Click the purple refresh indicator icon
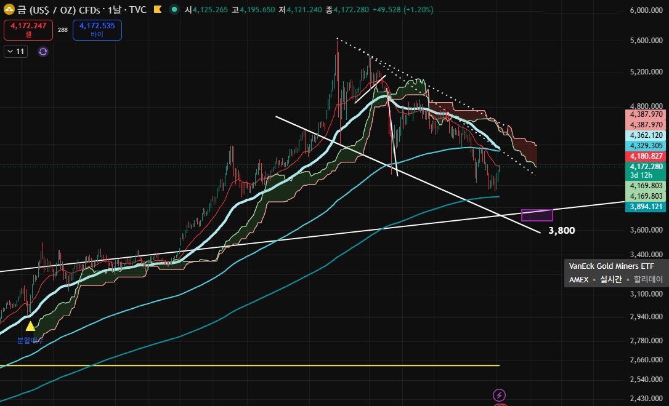The width and height of the screenshot is (669, 406). click(43, 52)
